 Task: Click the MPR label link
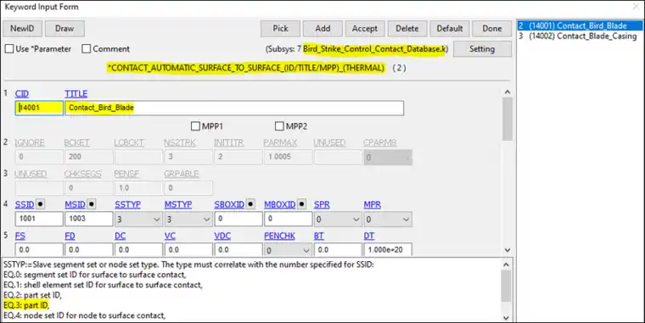(373, 204)
